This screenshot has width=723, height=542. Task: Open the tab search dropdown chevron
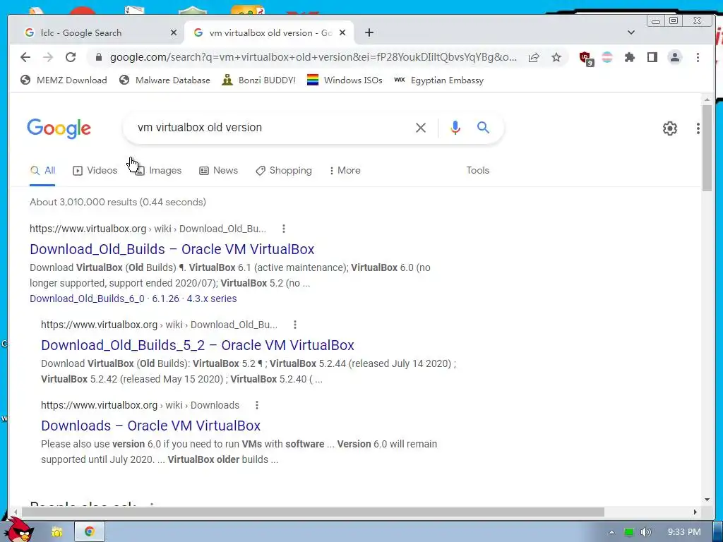click(x=631, y=32)
